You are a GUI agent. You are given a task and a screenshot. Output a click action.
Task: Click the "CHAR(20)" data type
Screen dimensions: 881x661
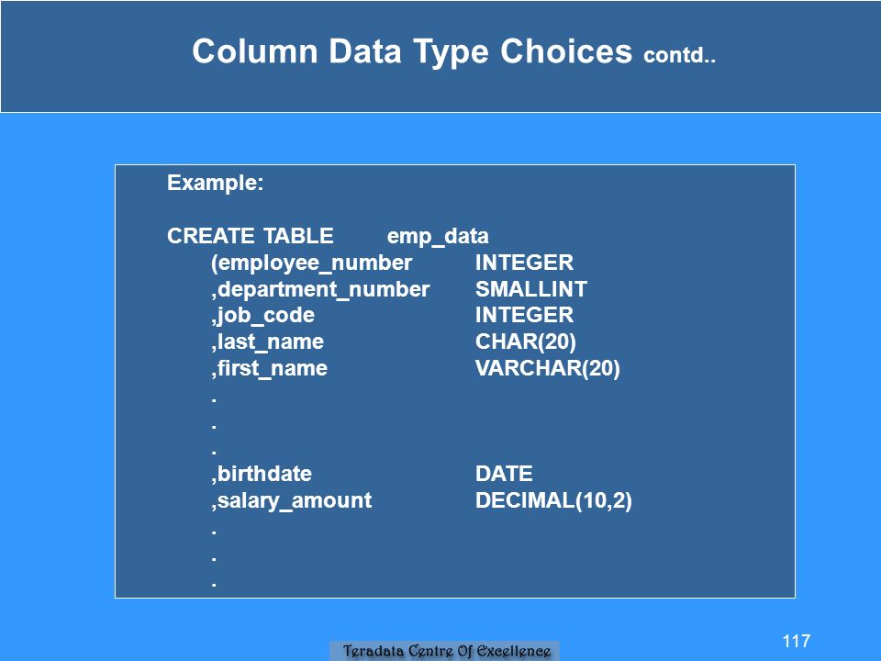click(x=525, y=342)
